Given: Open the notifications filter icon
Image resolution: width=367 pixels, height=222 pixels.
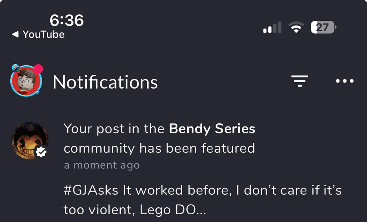Looking at the screenshot, I should click(300, 81).
